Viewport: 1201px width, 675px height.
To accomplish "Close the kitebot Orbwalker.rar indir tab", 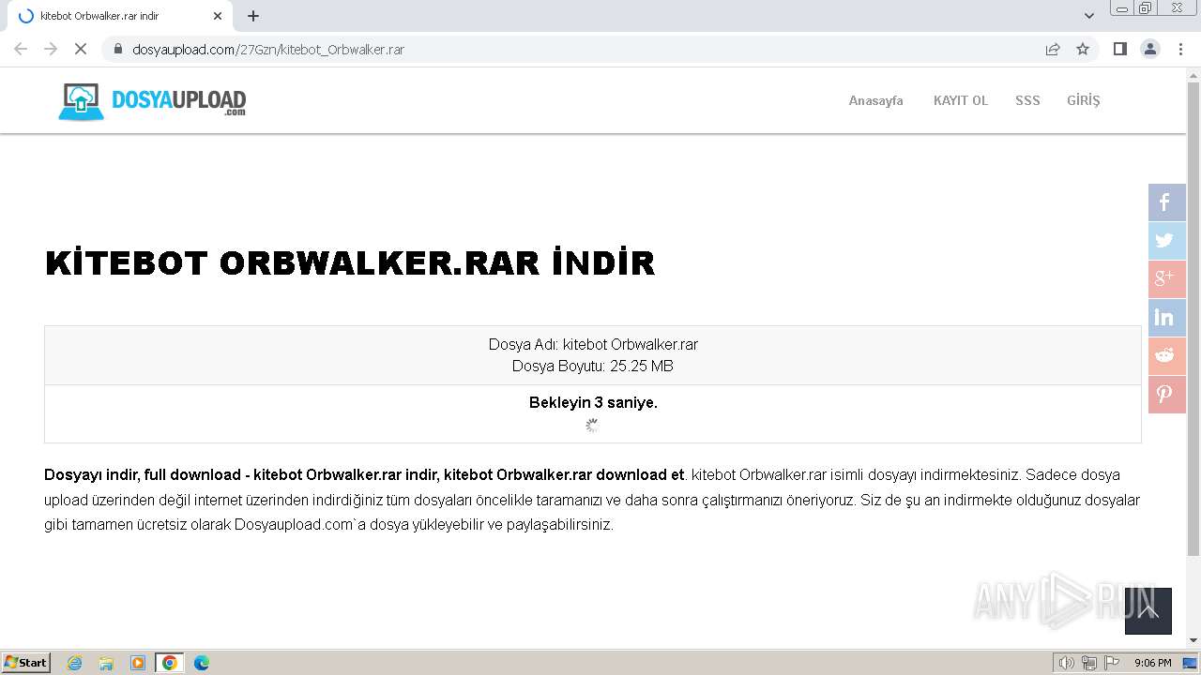I will click(x=218, y=16).
